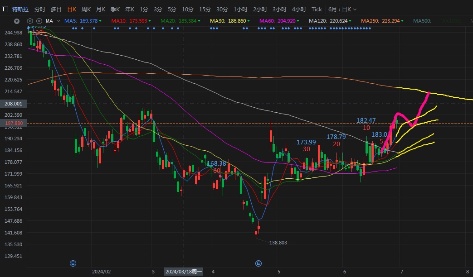Remove the MA indicator with the X icon

39,21
